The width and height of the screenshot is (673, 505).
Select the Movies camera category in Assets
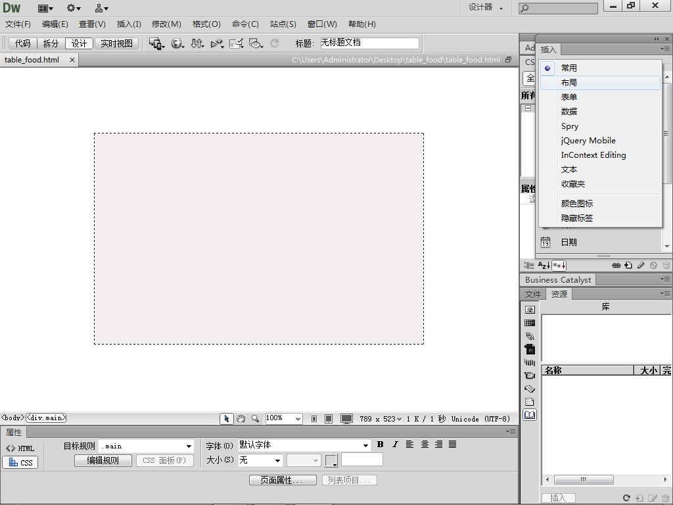(x=530, y=375)
